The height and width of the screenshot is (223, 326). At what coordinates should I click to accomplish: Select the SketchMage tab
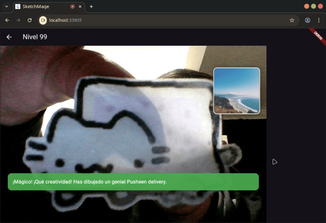49,6
